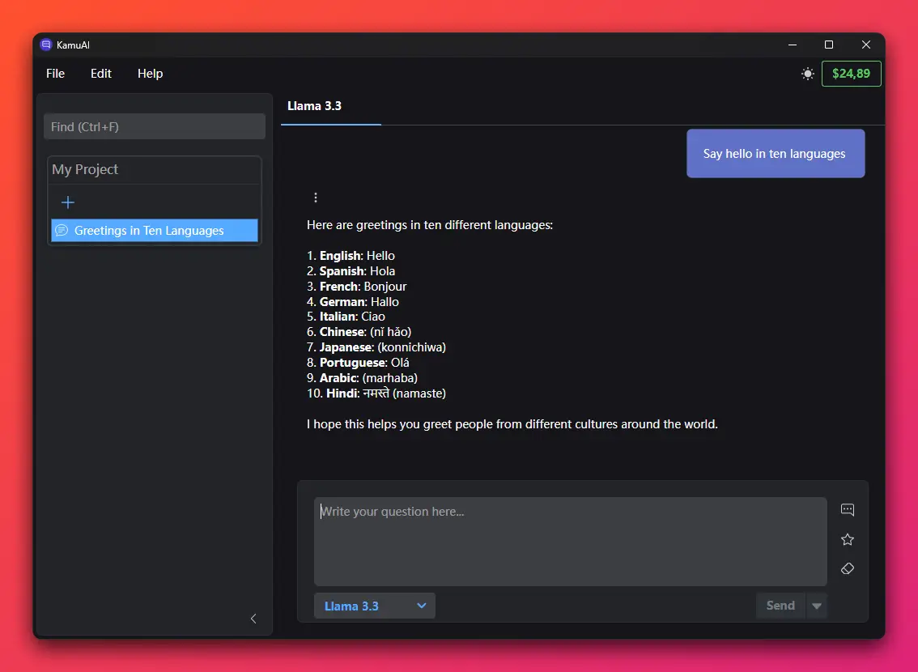Viewport: 918px width, 672px height.
Task: Toggle the light/dark theme sun icon
Action: tap(807, 74)
